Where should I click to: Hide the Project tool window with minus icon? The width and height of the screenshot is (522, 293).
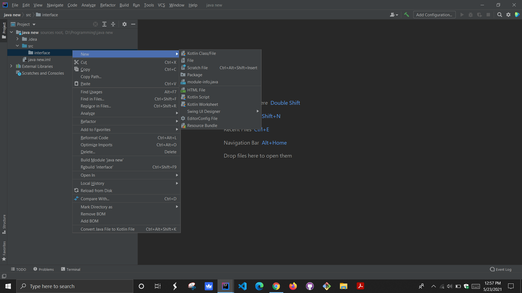133,24
